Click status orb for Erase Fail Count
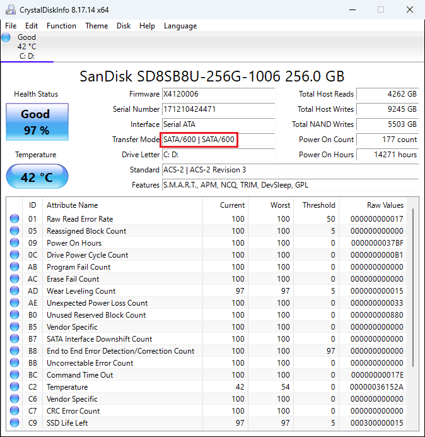Image resolution: width=425 pixels, height=437 pixels. [x=15, y=278]
